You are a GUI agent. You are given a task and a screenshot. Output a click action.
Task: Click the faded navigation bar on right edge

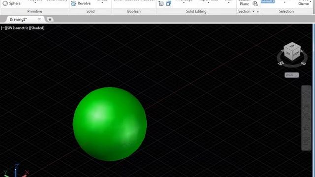306,118
